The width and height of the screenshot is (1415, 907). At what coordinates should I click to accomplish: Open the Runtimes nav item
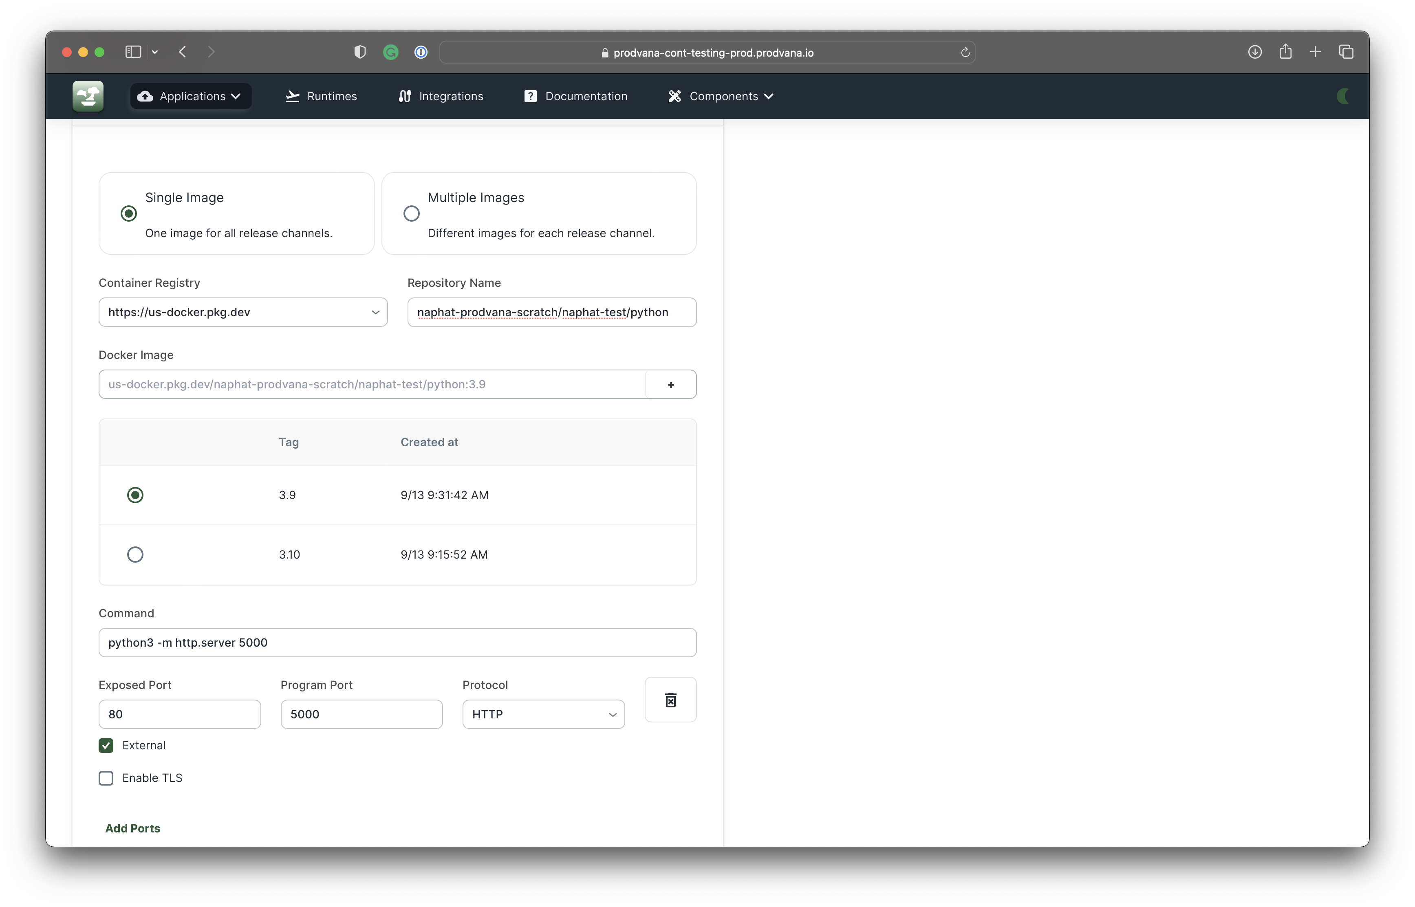pyautogui.click(x=322, y=96)
